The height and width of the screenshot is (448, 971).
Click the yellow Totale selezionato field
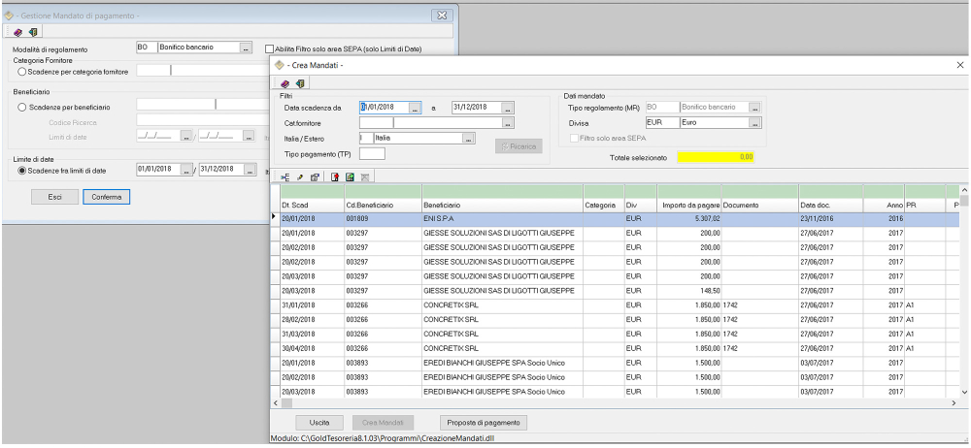pyautogui.click(x=716, y=156)
